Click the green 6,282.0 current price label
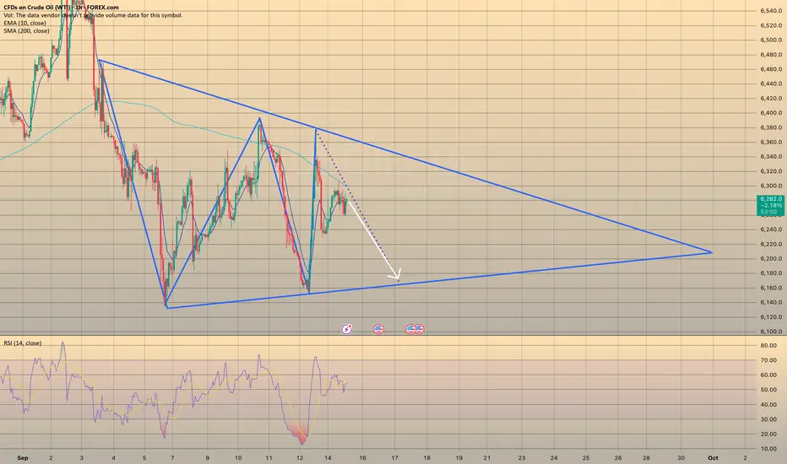787x464 pixels. pos(770,206)
